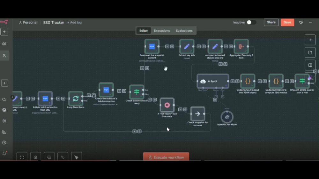Click the add node plus button on canvas

[x=310, y=40]
